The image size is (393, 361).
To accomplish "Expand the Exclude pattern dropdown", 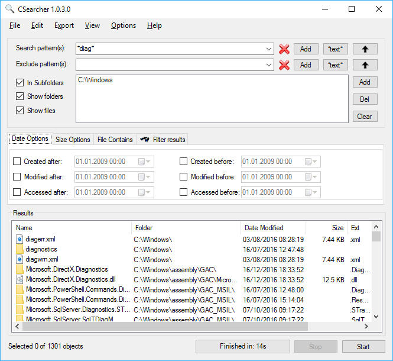I will click(x=269, y=65).
